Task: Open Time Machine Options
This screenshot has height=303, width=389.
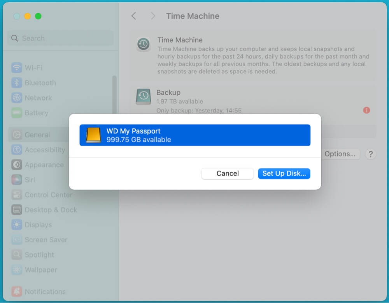Action: tap(340, 154)
